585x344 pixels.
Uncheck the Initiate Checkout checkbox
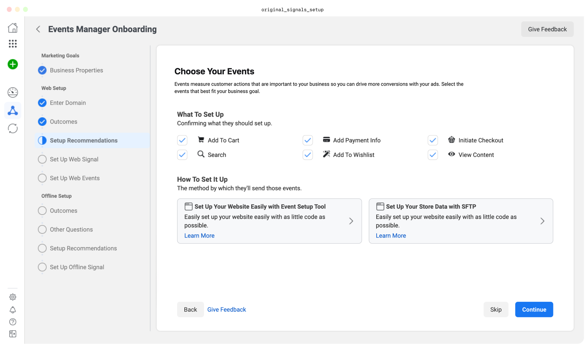click(x=433, y=140)
